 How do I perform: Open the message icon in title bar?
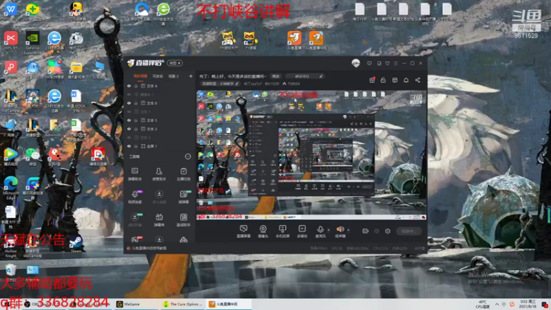pyautogui.click(x=369, y=63)
